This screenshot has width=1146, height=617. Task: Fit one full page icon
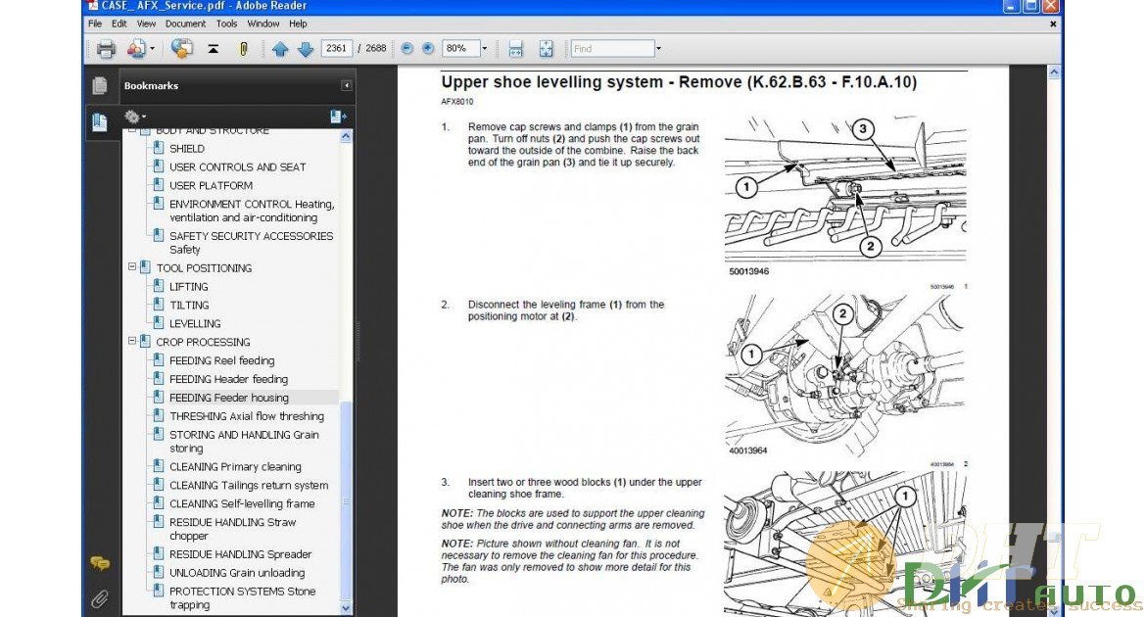pos(546,49)
